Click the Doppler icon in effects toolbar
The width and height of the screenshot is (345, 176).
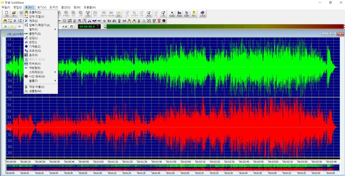coord(5,21)
